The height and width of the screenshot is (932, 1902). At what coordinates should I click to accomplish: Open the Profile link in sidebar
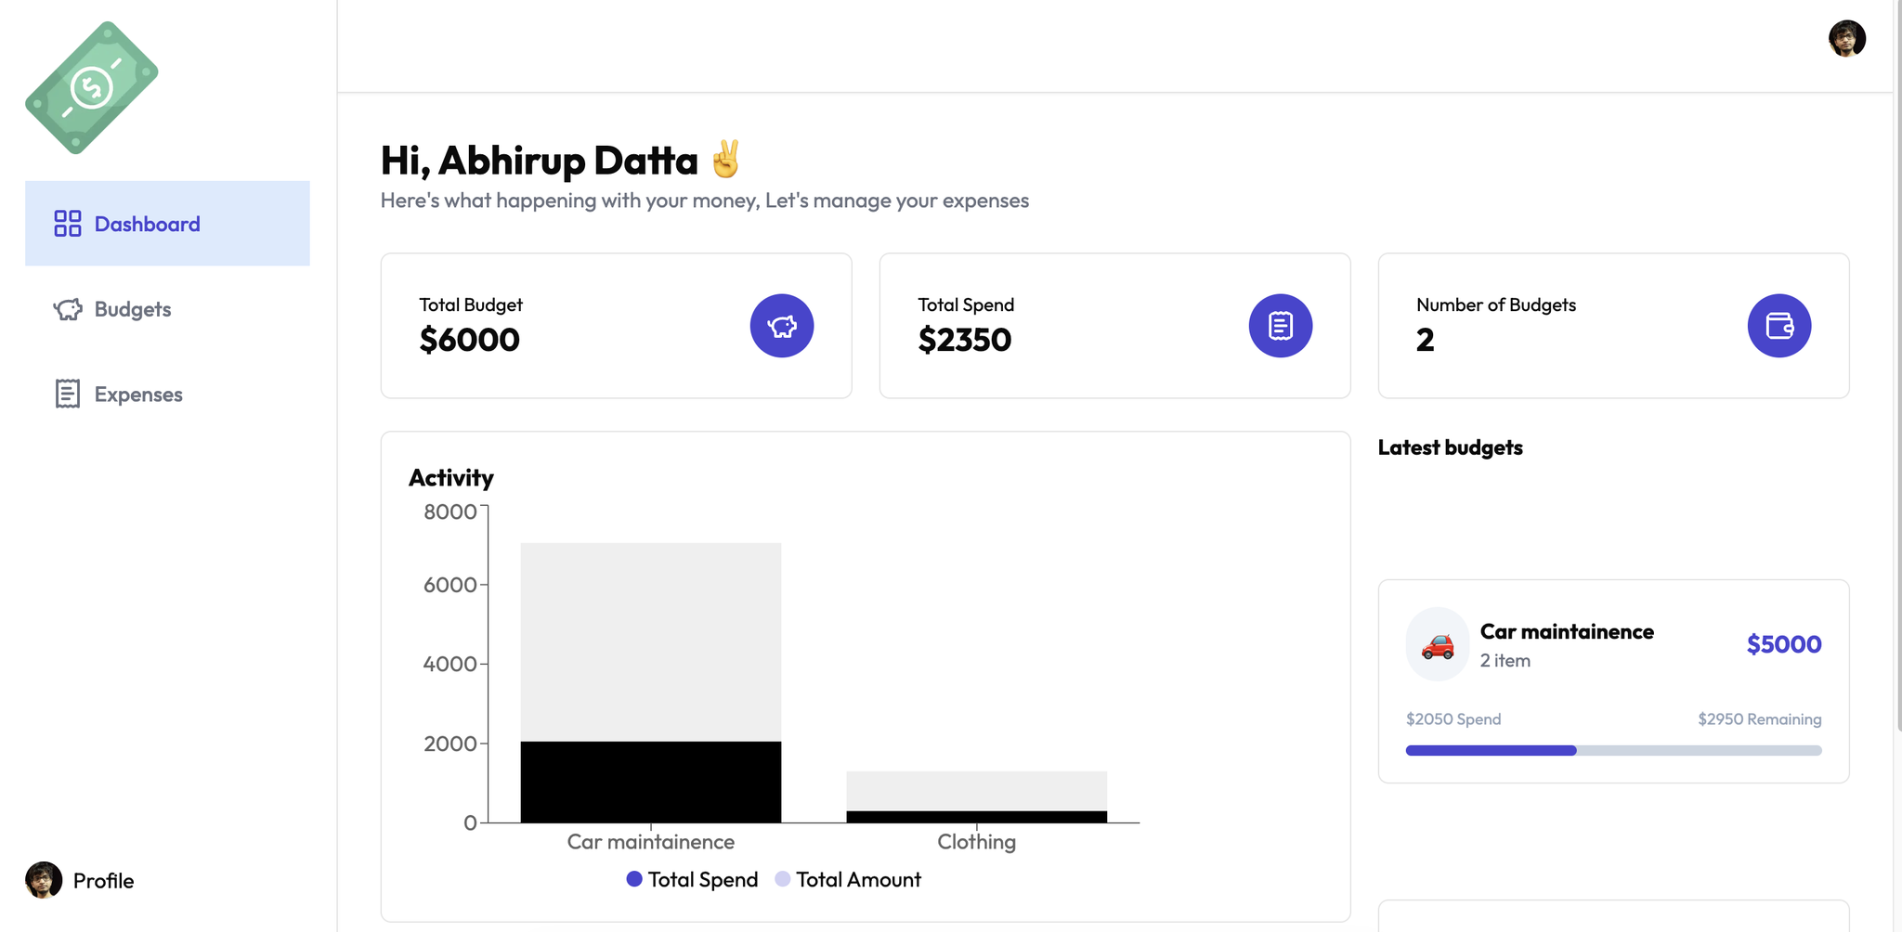click(103, 881)
